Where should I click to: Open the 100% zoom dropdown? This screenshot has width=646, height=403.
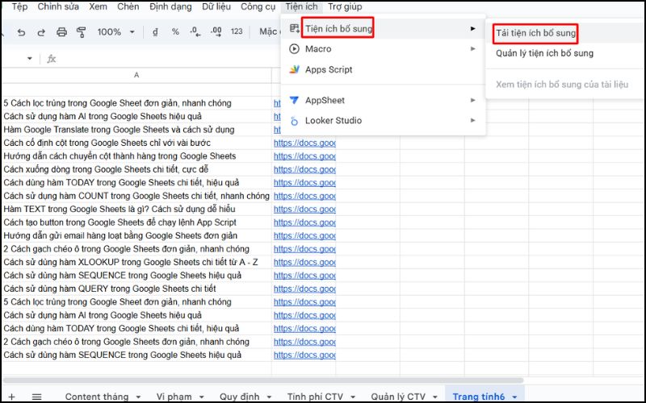(115, 32)
